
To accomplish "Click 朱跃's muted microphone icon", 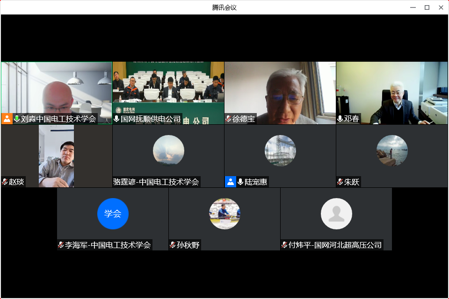I will (340, 182).
